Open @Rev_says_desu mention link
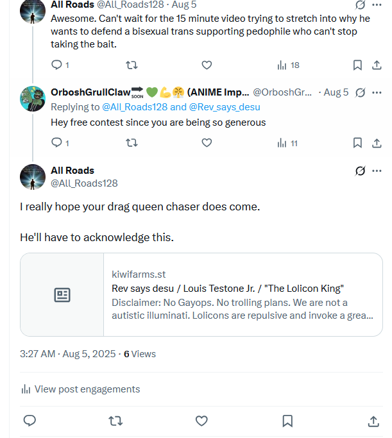392x438 pixels. coord(225,107)
